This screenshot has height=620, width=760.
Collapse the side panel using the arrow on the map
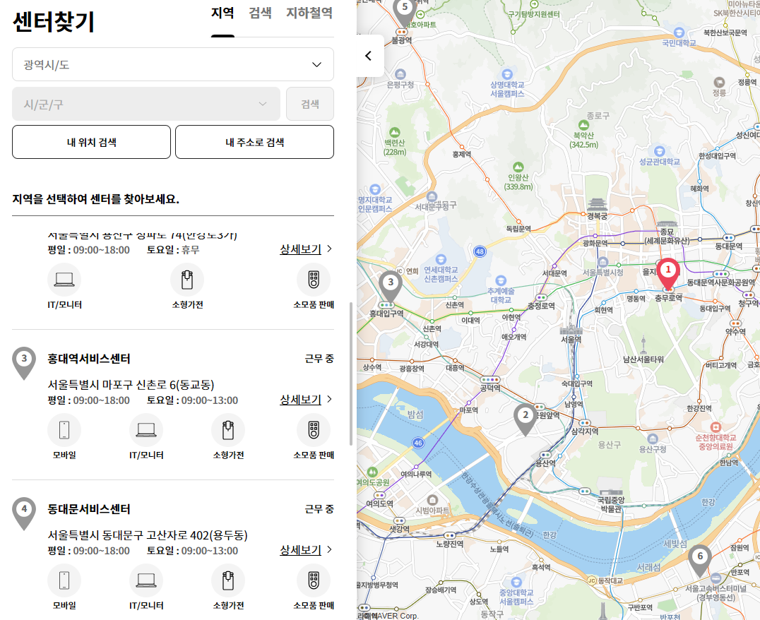(x=368, y=55)
